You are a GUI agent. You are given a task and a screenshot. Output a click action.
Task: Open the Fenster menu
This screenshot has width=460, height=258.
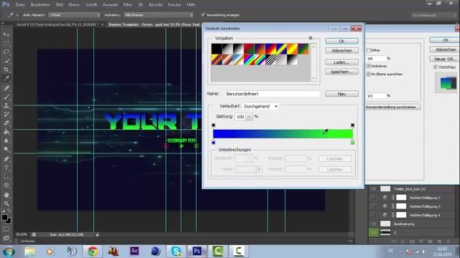[x=174, y=5]
